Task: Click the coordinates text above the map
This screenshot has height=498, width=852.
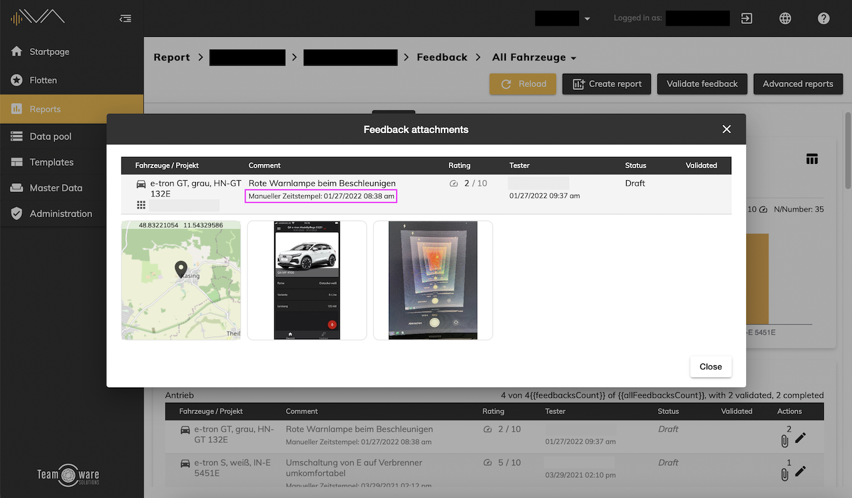Action: tap(181, 225)
